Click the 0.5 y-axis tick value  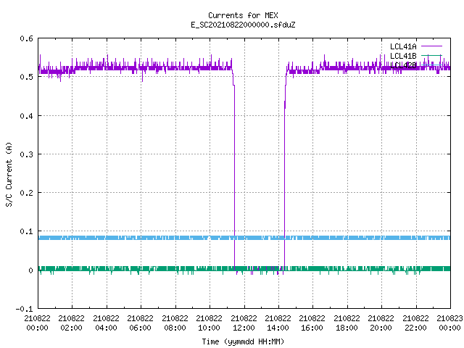(26, 77)
